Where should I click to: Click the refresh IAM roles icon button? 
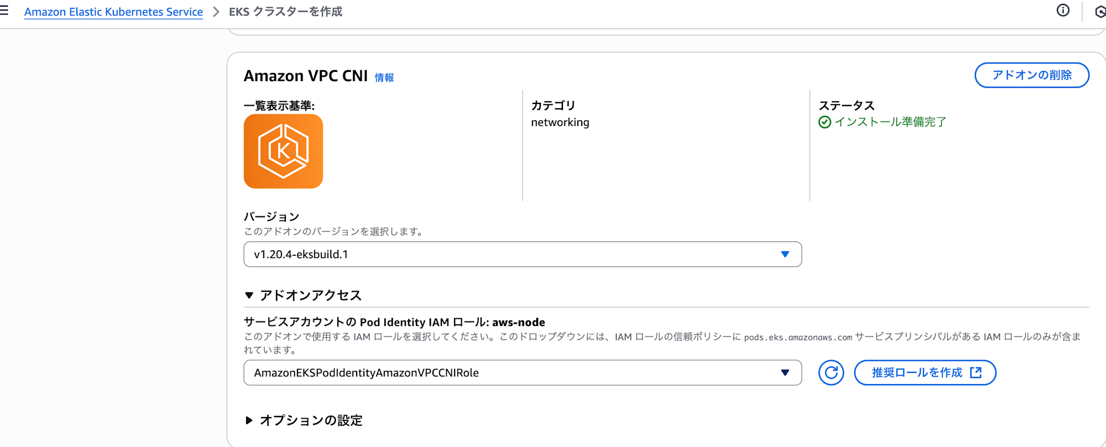tap(831, 373)
